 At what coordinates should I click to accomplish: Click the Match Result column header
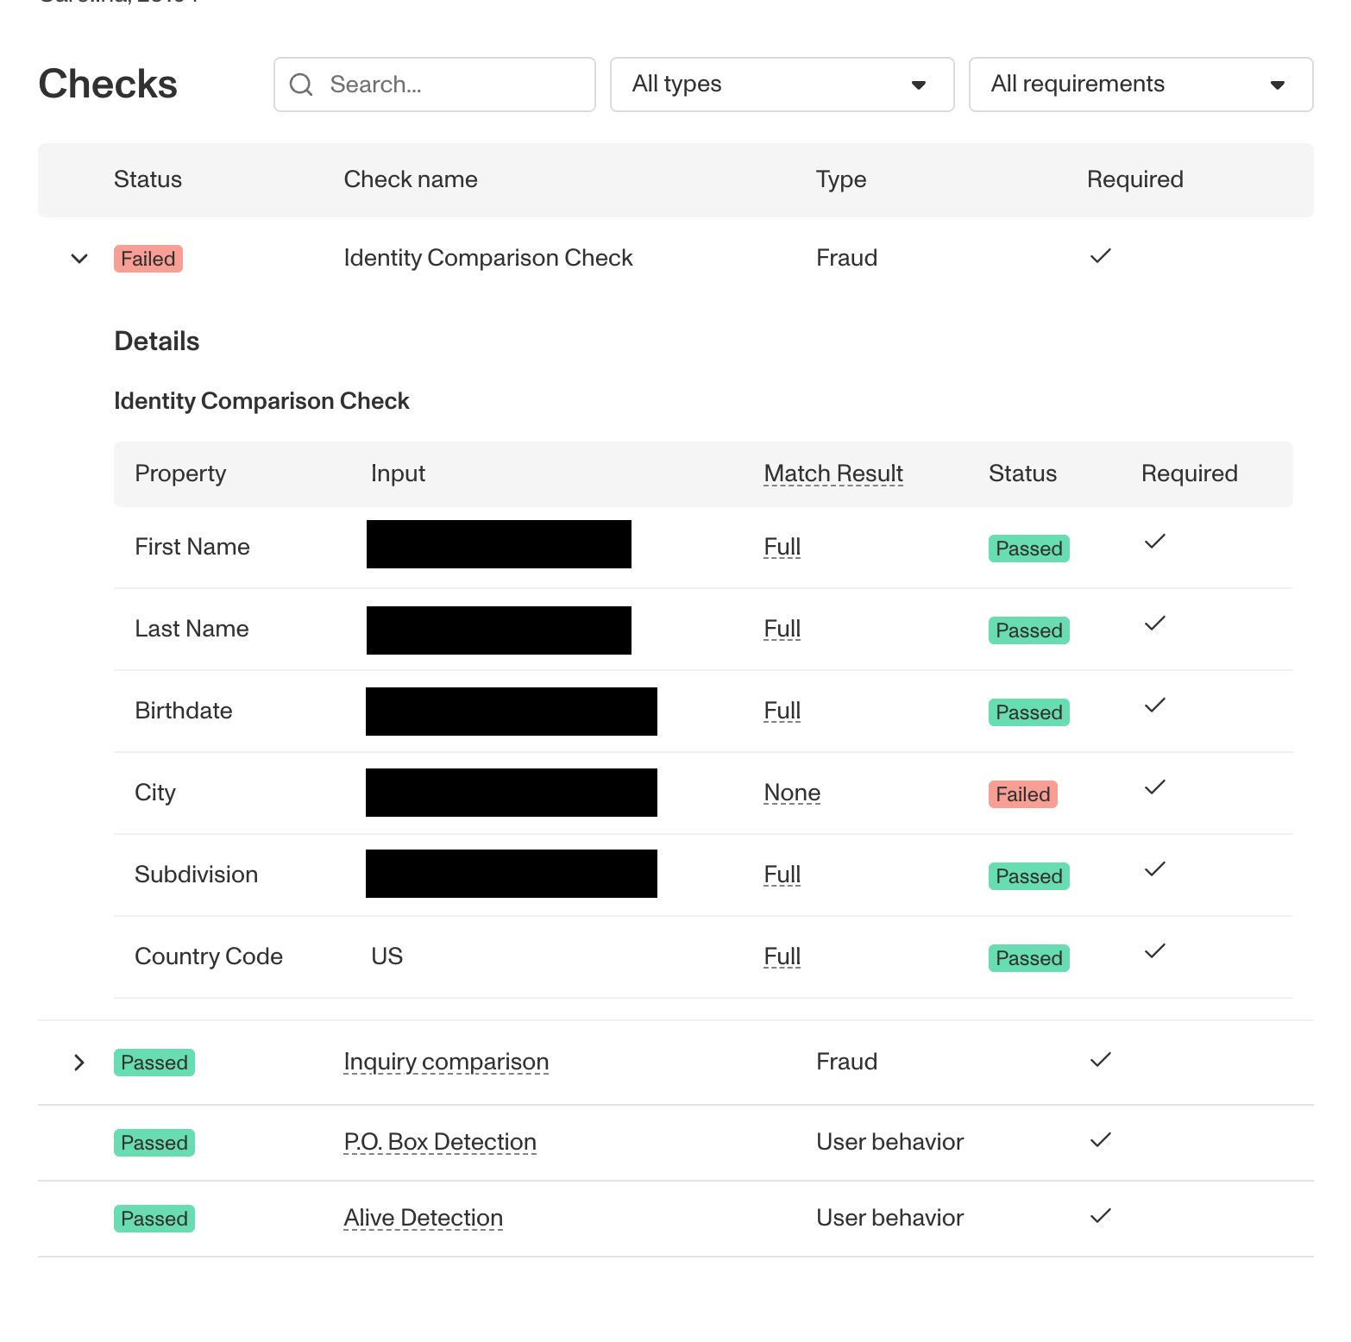[833, 473]
